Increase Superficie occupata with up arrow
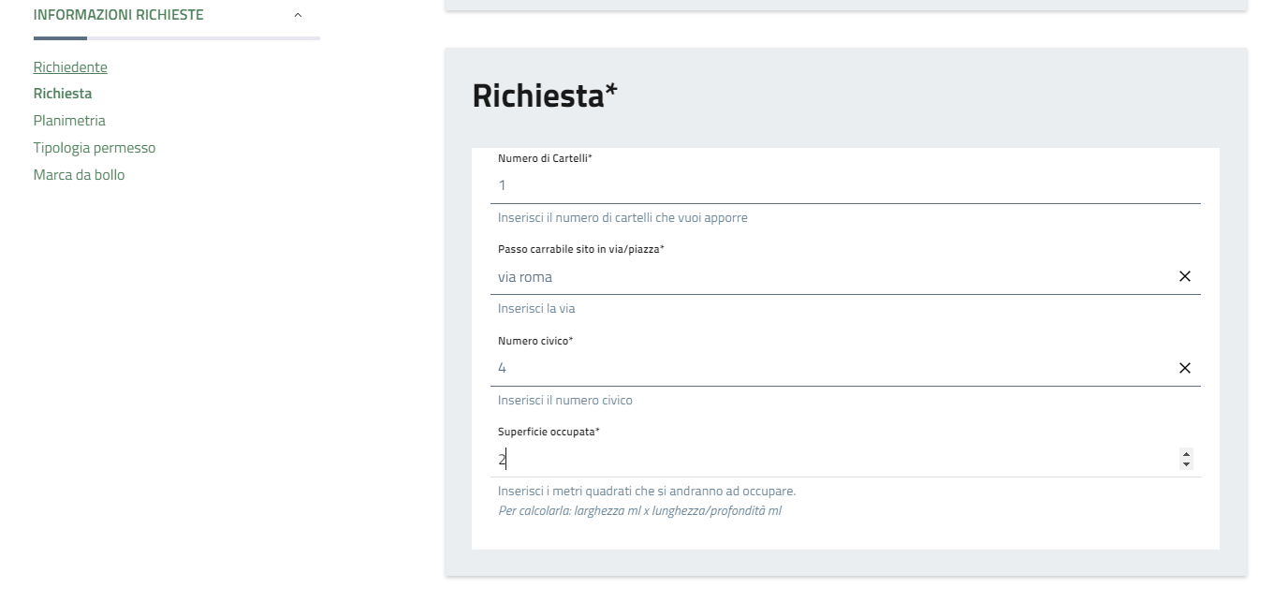This screenshot has width=1288, height=602. 1187,454
